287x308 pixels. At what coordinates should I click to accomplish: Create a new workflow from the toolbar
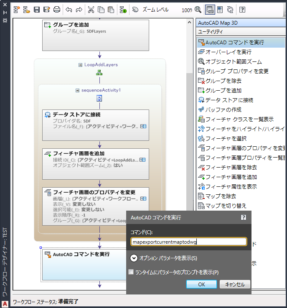pos(17,10)
